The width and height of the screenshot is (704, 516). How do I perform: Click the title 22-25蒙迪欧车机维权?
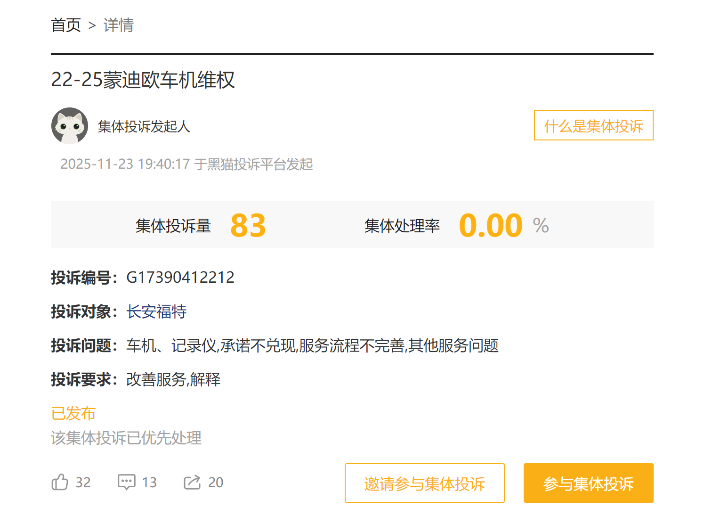[x=143, y=80]
